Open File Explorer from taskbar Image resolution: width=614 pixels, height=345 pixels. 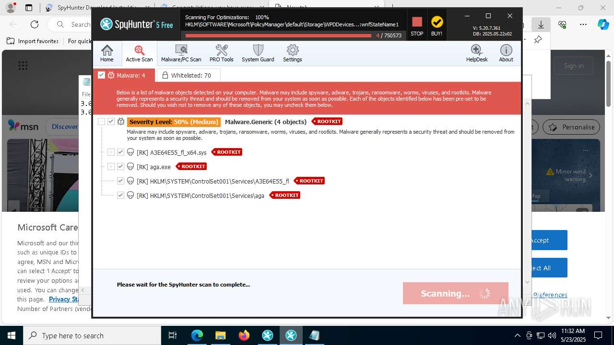[220, 335]
